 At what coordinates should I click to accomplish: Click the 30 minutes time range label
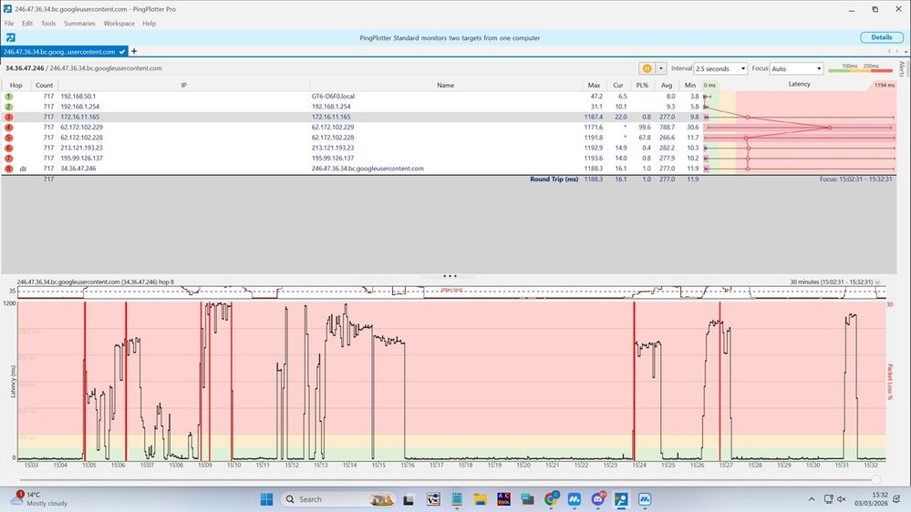[832, 282]
